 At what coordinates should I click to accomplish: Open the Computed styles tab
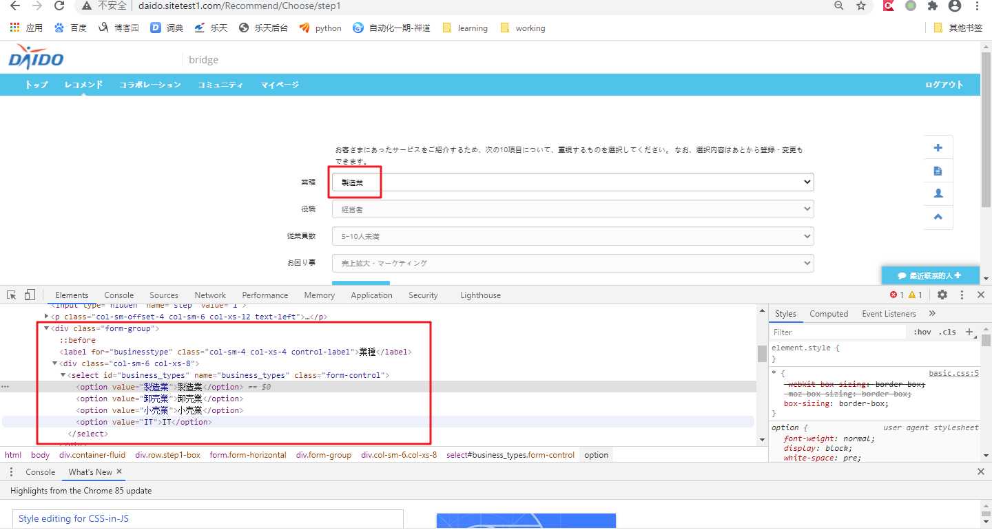coord(829,314)
